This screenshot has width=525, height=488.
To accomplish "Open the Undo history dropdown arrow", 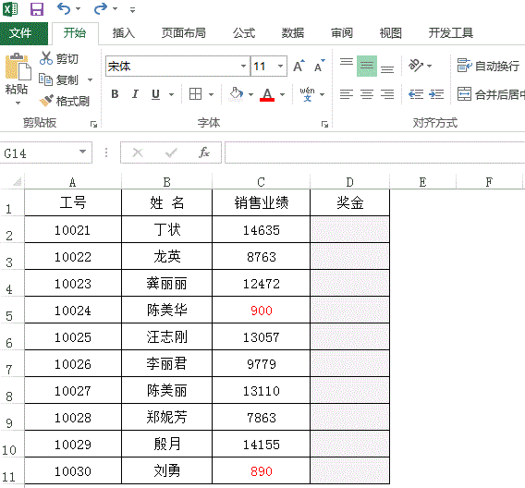I will click(x=78, y=9).
